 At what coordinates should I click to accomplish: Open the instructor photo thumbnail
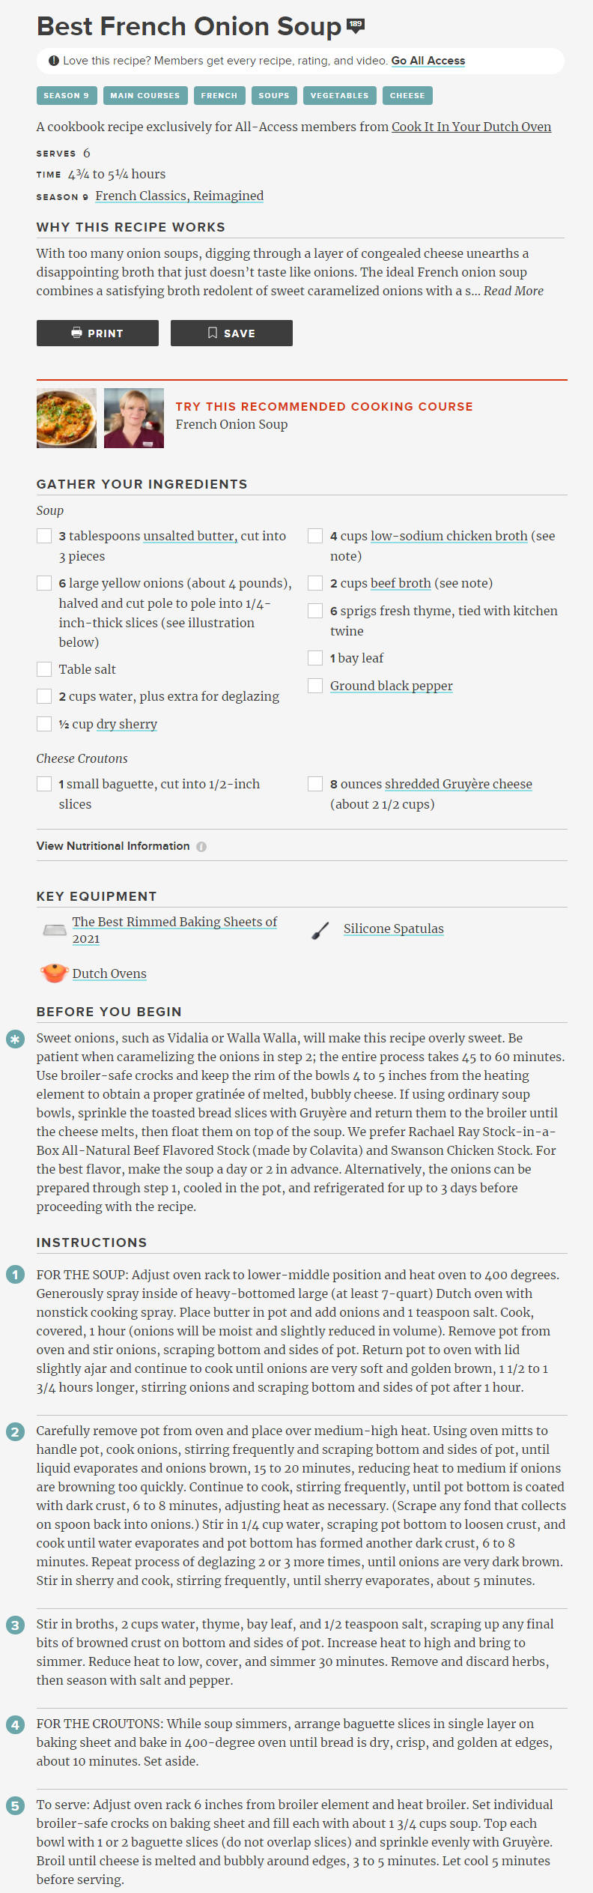click(134, 418)
